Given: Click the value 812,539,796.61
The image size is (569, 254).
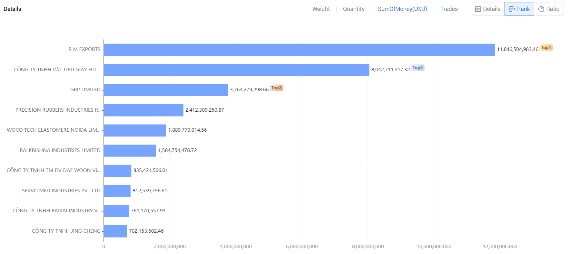Looking at the screenshot, I should [x=150, y=191].
